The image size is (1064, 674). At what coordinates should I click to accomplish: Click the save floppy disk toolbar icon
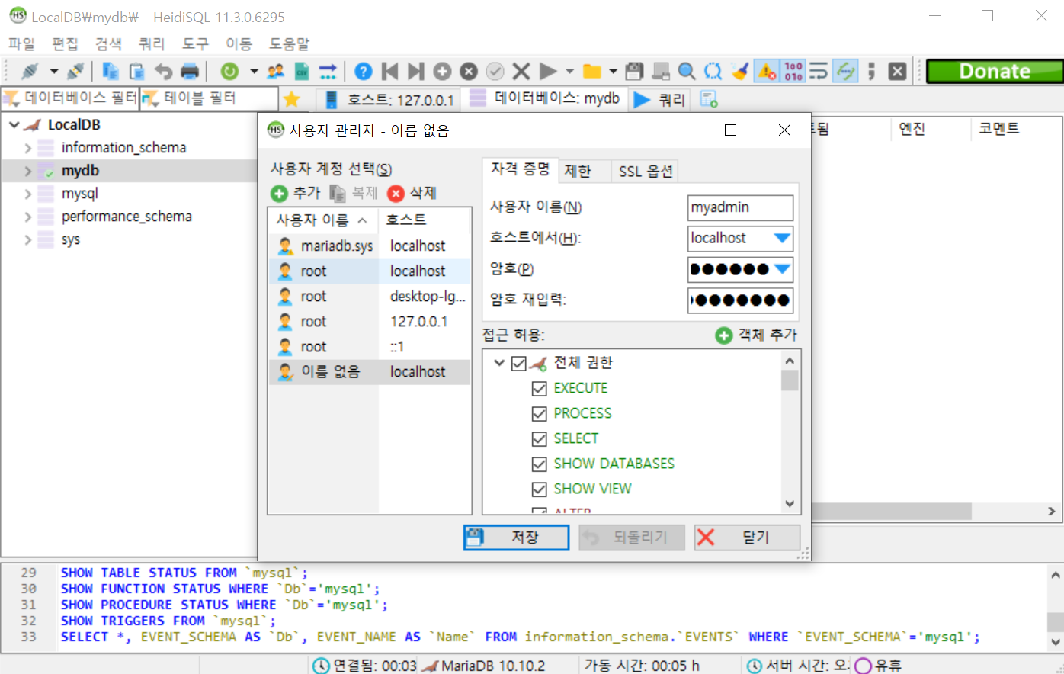click(634, 72)
